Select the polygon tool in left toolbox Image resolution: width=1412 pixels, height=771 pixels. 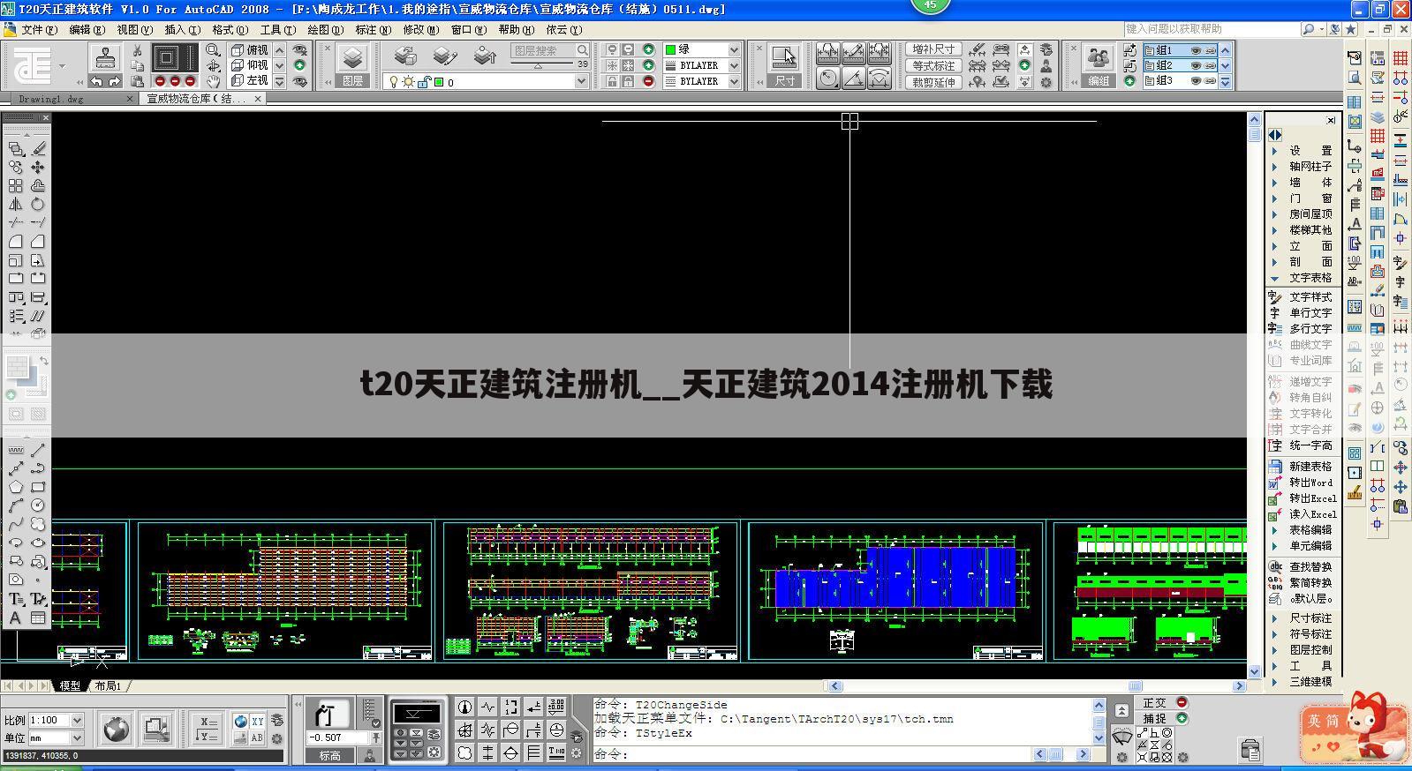point(16,487)
